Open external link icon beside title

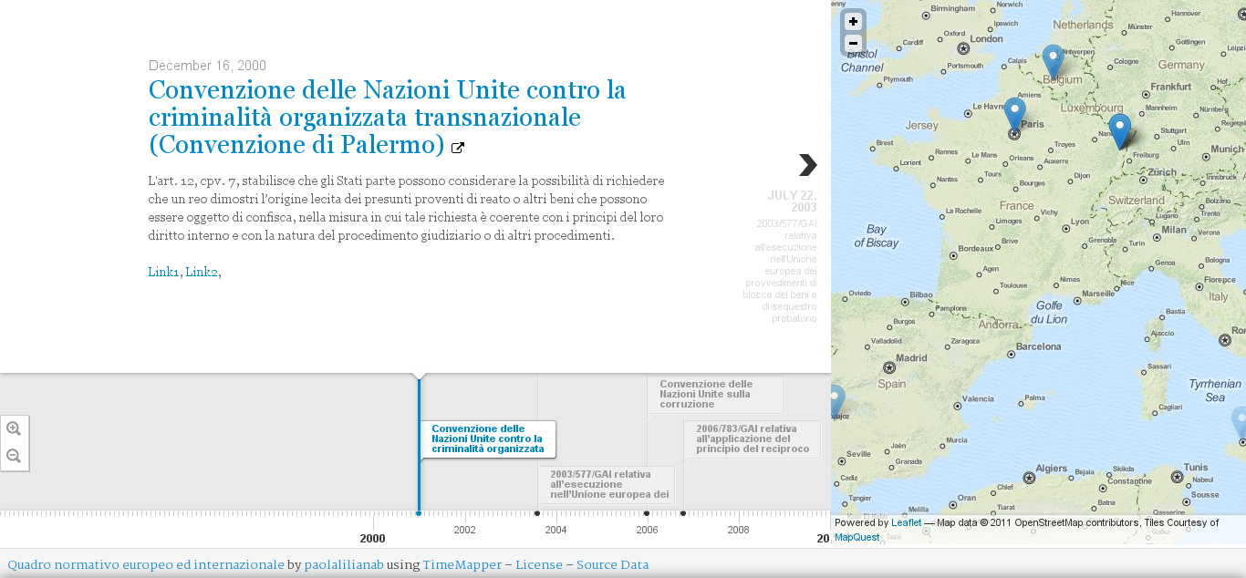pos(458,148)
